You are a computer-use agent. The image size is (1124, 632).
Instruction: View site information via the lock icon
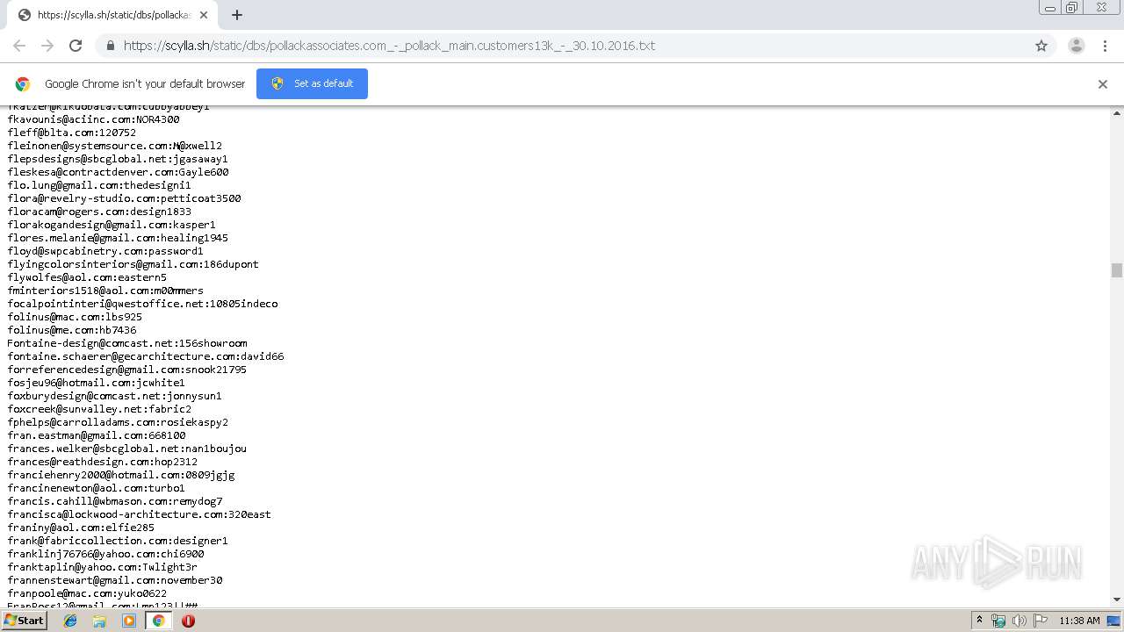click(x=111, y=46)
